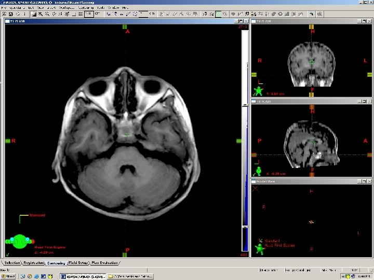Click the green patient figure in Model View
The height and width of the screenshot is (280, 374).
pyautogui.click(x=260, y=249)
